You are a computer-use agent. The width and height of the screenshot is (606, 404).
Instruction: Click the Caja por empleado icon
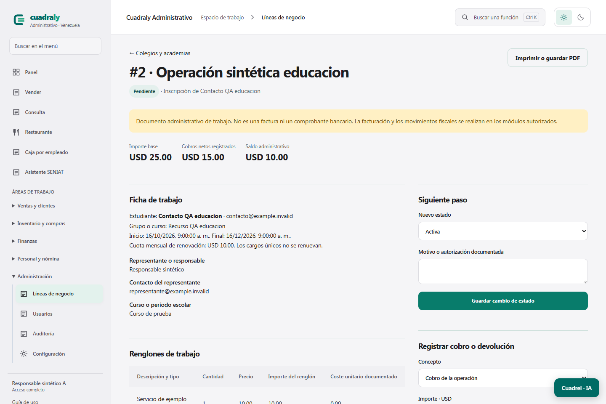(x=16, y=152)
